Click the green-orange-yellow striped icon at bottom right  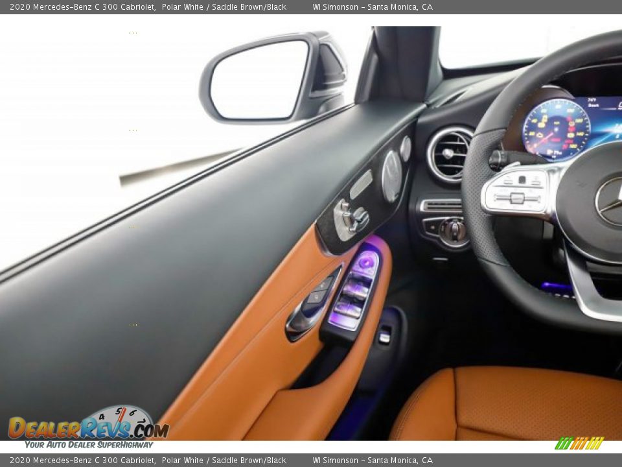[579, 443]
